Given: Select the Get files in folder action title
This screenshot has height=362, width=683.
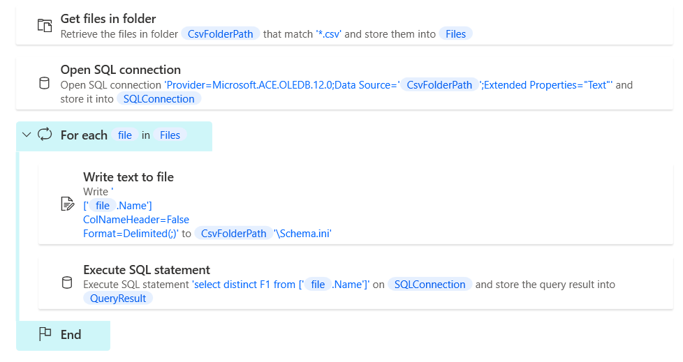Looking at the screenshot, I should pos(108,19).
